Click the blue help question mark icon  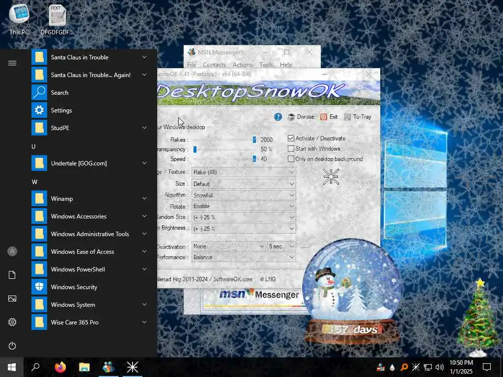point(278,117)
